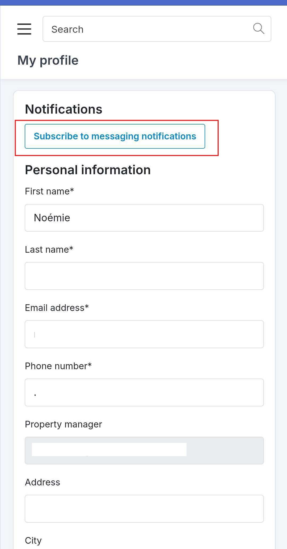Viewport: 287px width, 549px height.
Task: Select the Phone number input box
Action: [x=144, y=392]
